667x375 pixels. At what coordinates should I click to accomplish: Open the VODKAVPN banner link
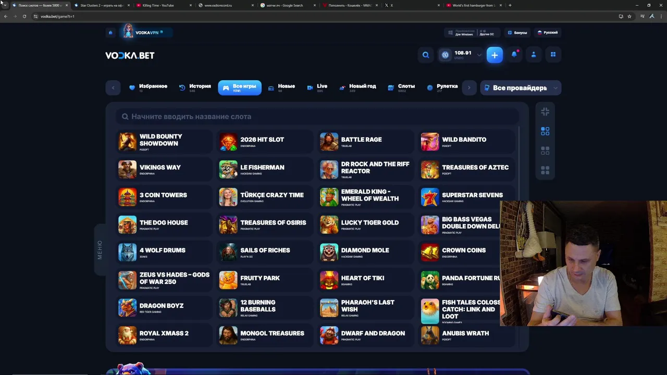(x=147, y=32)
